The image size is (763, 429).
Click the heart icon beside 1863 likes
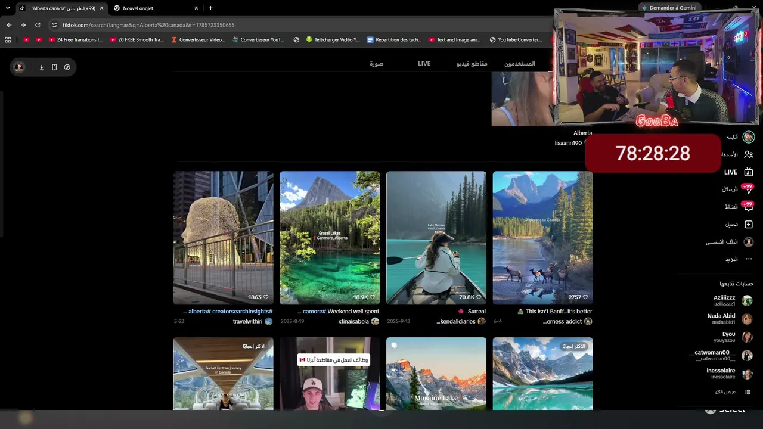[x=266, y=297]
